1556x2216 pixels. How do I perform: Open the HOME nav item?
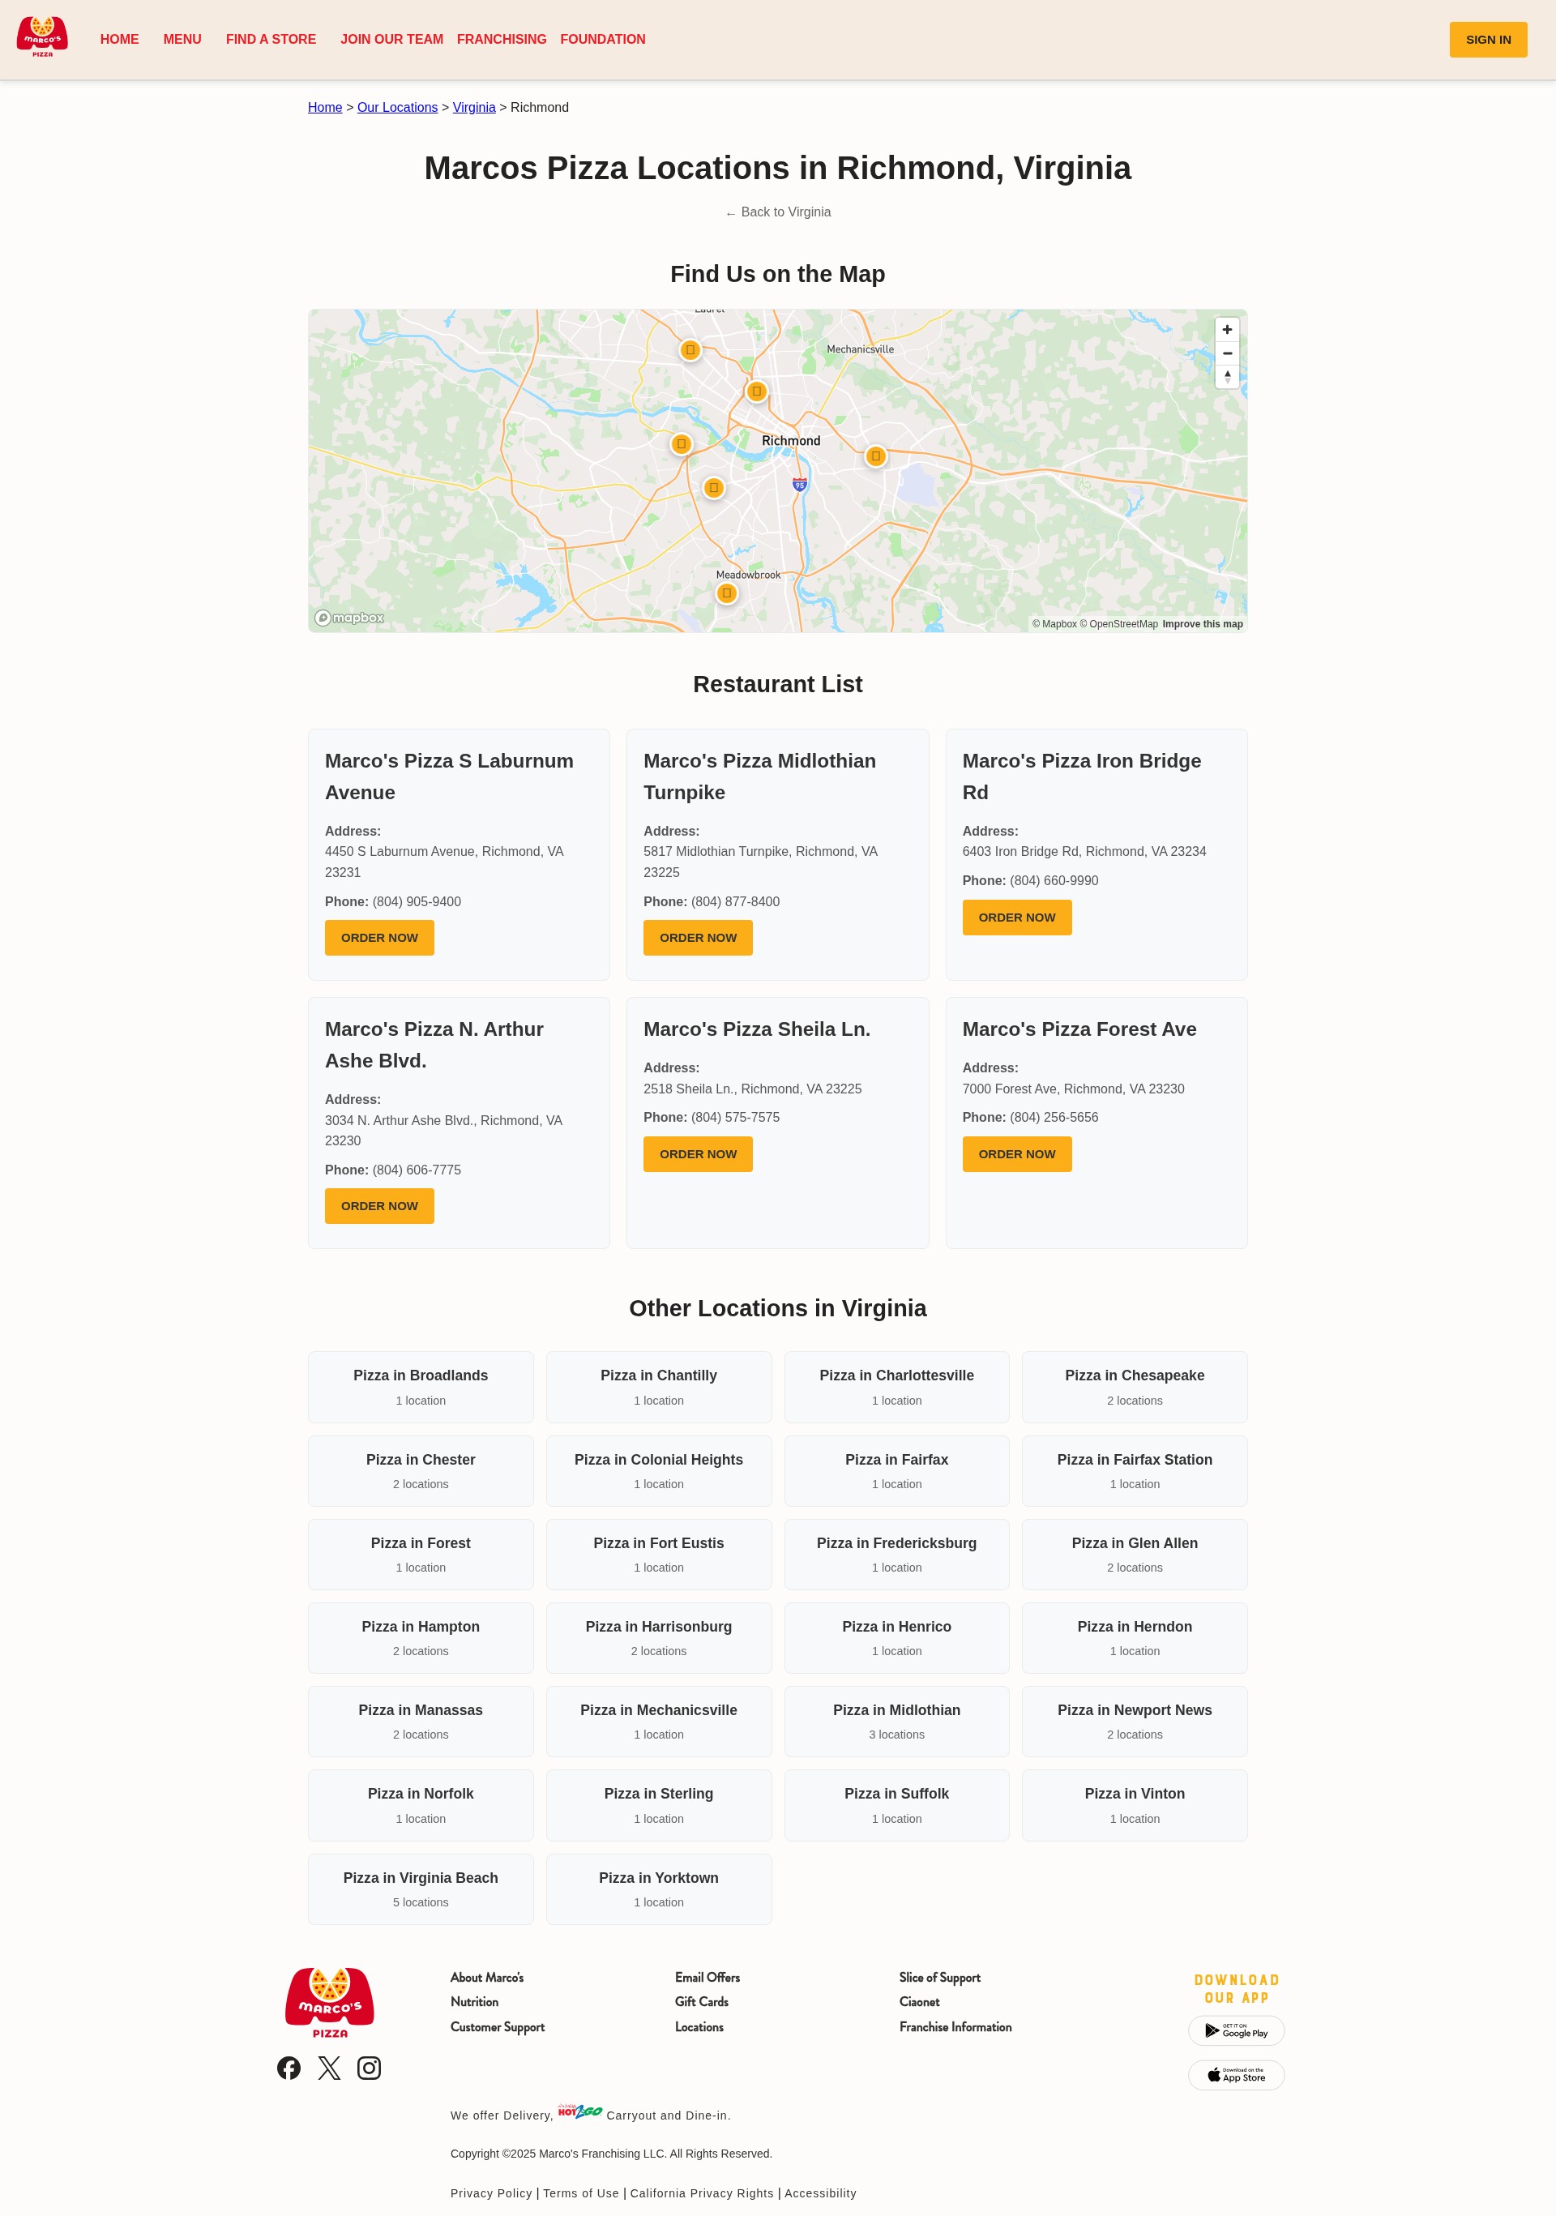(x=120, y=40)
